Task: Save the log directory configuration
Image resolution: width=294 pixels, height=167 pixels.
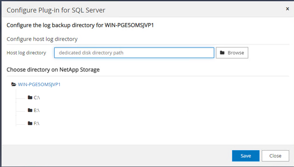Action: [245, 156]
